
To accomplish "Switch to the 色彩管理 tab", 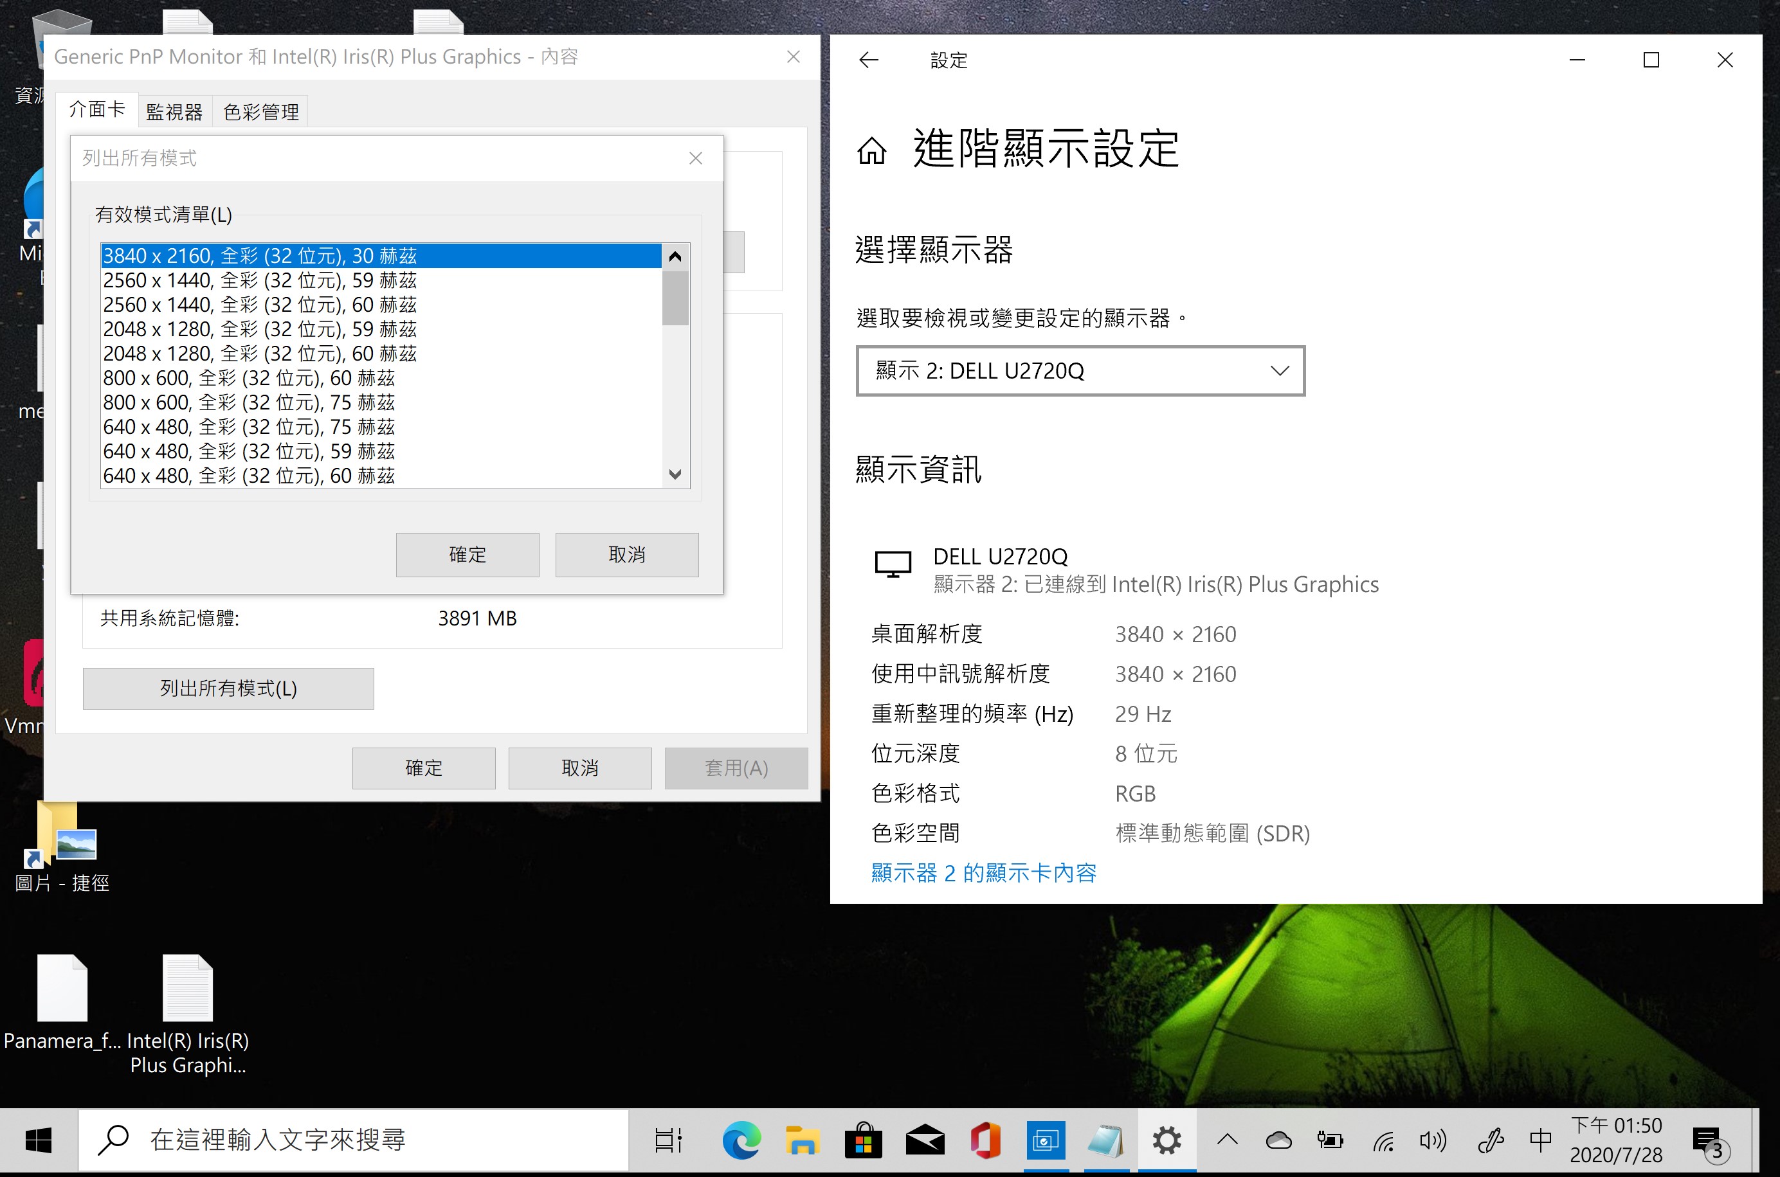I will pos(260,112).
